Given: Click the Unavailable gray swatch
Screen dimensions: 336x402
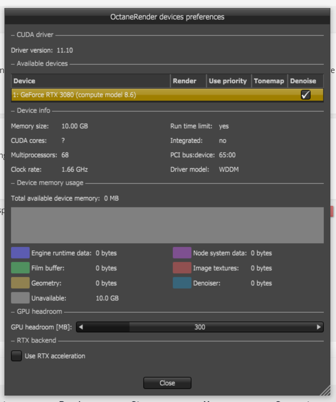Looking at the screenshot, I should (x=20, y=298).
